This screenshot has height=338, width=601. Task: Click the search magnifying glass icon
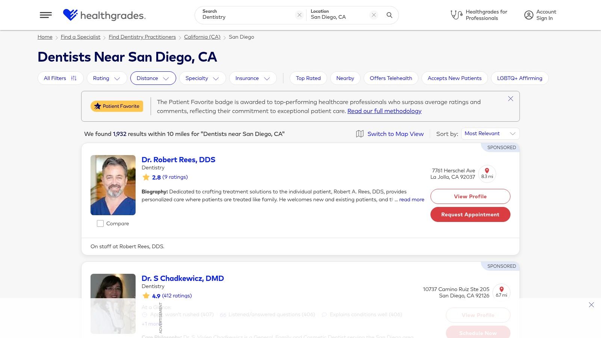389,15
